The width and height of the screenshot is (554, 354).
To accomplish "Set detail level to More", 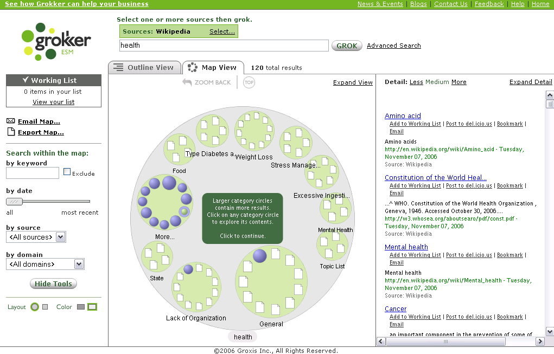I will click(459, 82).
